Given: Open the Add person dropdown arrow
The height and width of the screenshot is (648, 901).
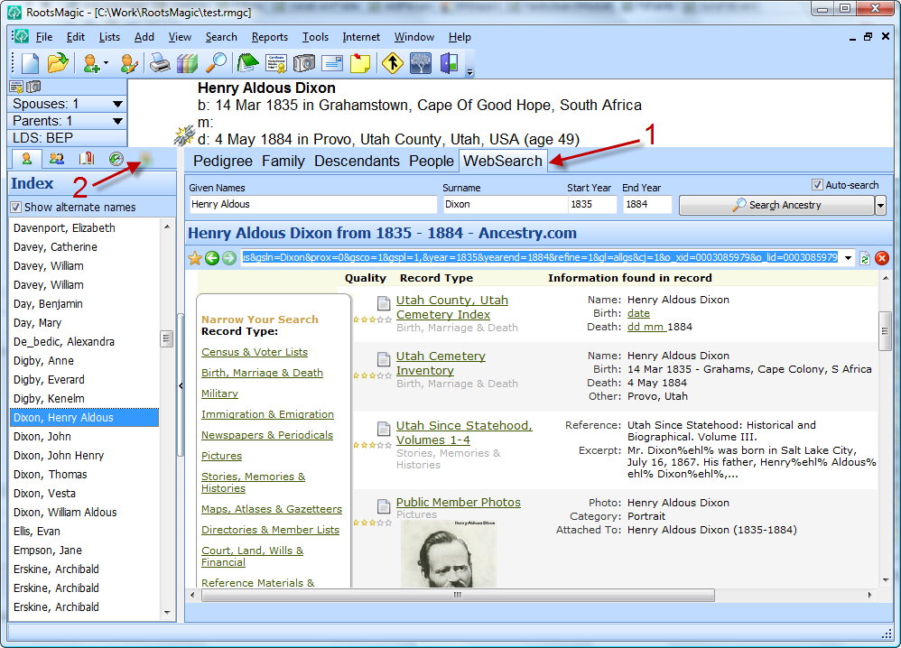Looking at the screenshot, I should pyautogui.click(x=107, y=63).
